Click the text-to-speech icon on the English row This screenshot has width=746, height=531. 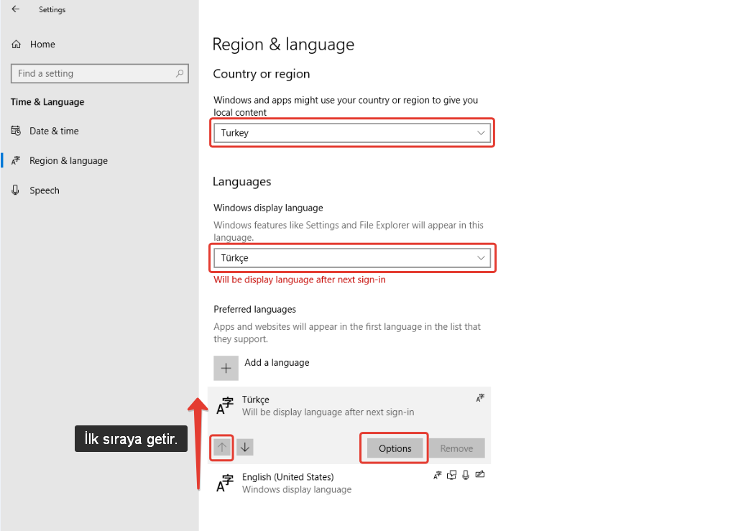[x=451, y=474]
